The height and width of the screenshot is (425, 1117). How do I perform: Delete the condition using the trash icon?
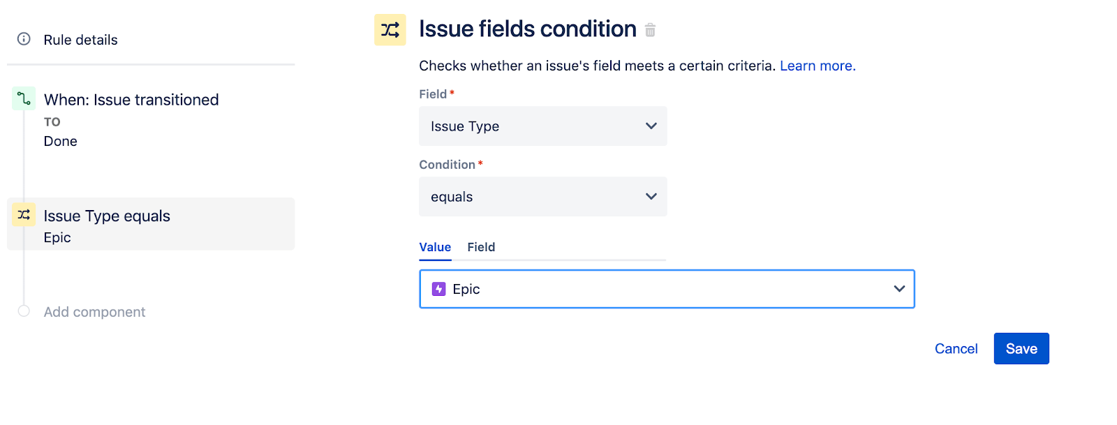coord(649,30)
